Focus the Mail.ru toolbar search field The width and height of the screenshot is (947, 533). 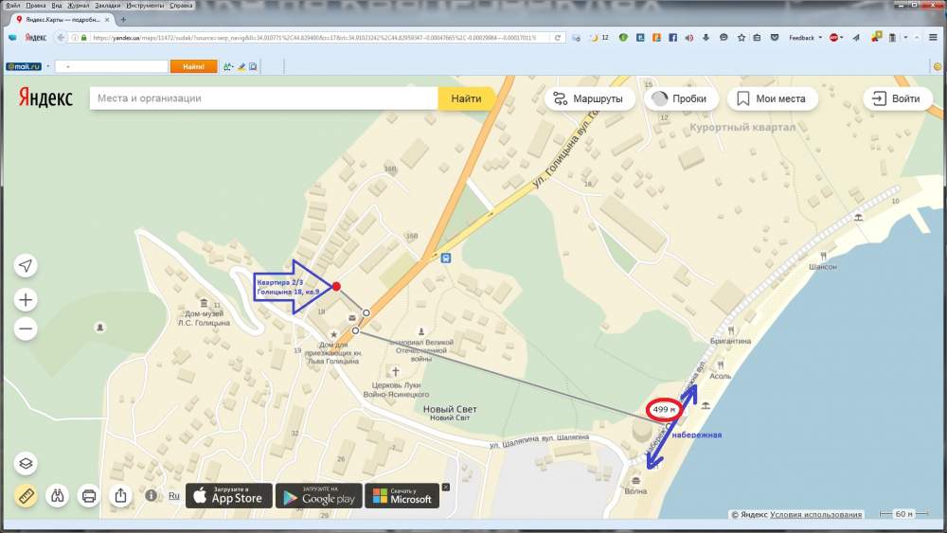[112, 66]
